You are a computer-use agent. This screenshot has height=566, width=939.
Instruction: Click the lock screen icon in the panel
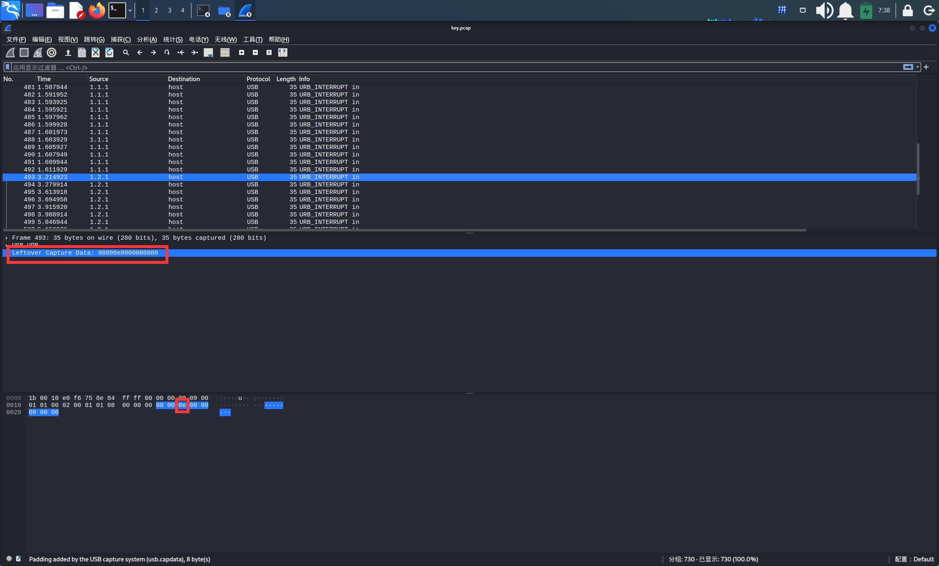coord(907,10)
